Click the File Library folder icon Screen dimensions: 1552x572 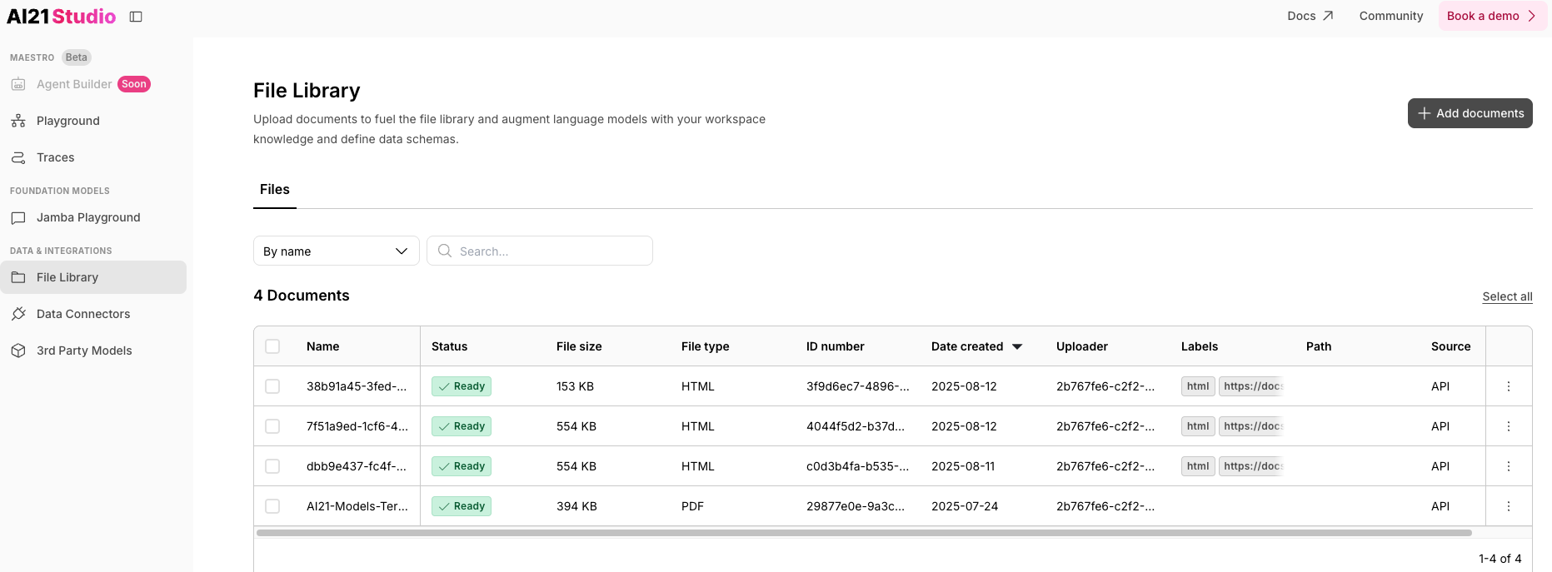[18, 277]
